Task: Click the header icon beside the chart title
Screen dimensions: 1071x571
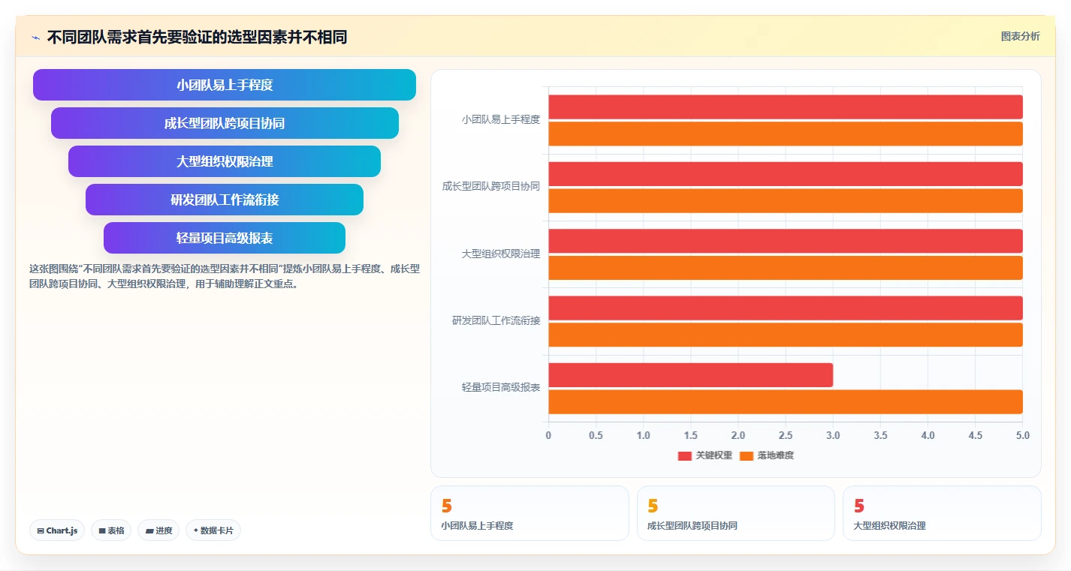Action: pos(35,38)
